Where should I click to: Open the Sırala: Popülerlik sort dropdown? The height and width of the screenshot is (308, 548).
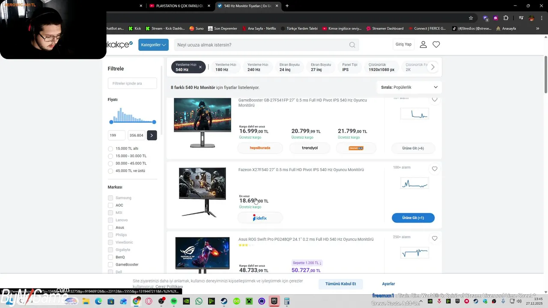409,87
